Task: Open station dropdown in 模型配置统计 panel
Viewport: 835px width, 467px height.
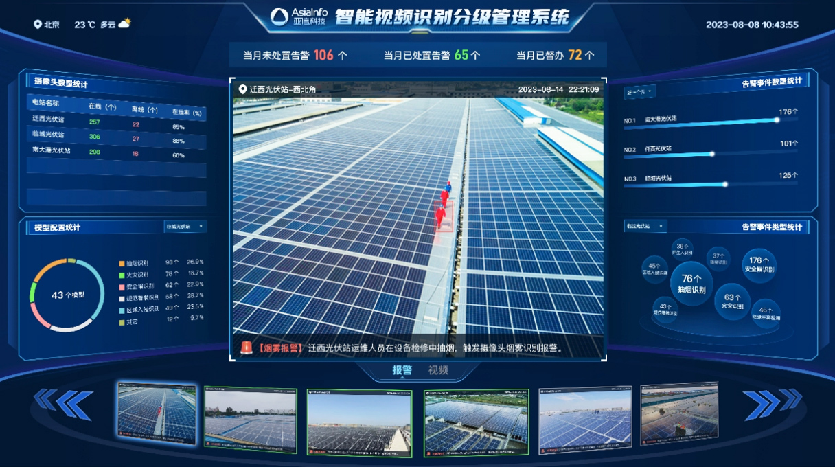Action: click(185, 226)
